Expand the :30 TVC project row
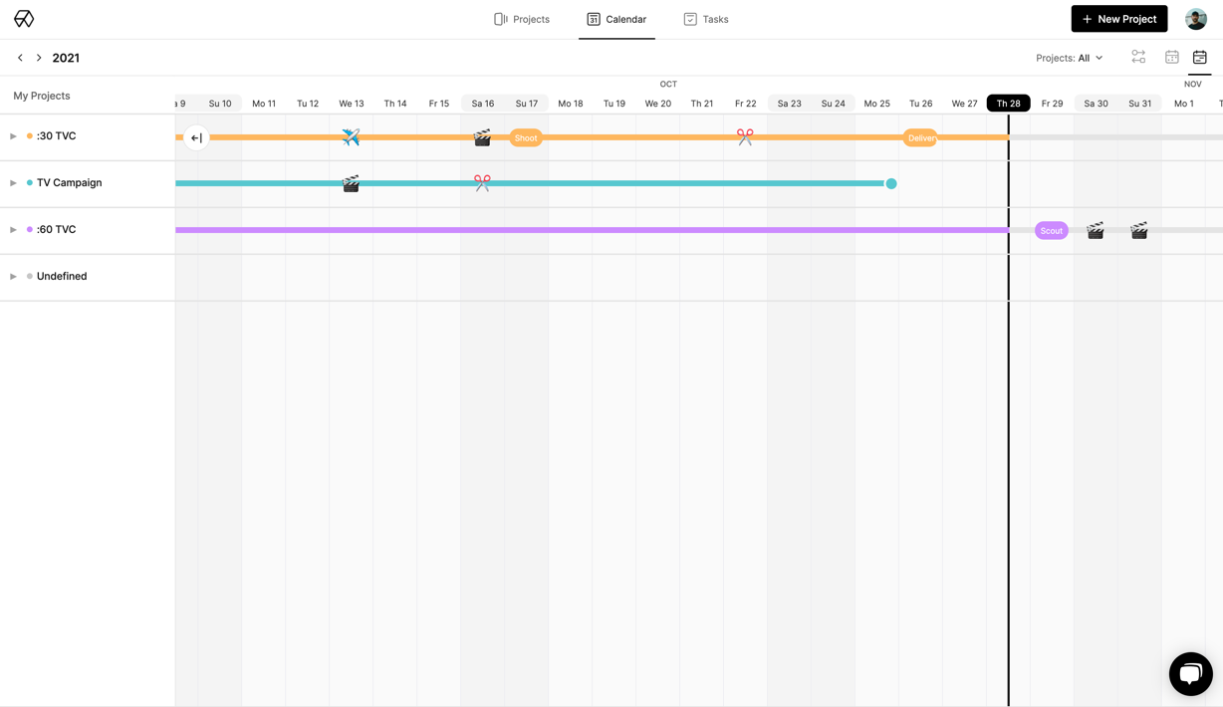1223x707 pixels. click(14, 136)
